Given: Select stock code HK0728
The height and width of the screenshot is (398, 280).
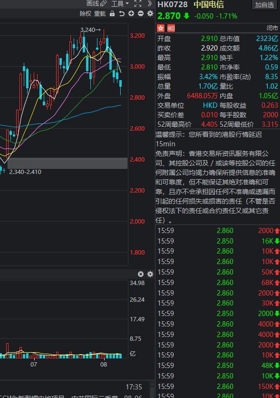Looking at the screenshot, I should tap(173, 5).
